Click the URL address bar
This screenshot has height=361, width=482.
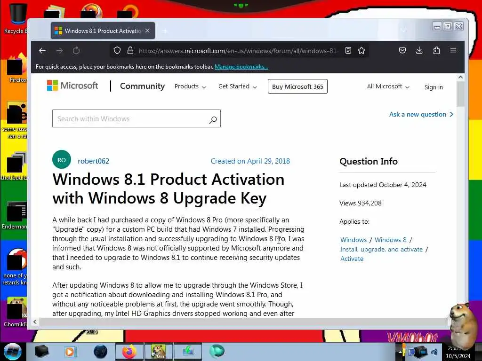pyautogui.click(x=238, y=51)
